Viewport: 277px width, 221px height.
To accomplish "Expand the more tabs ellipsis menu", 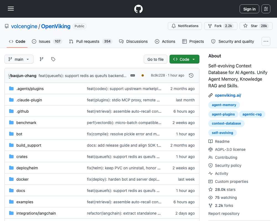I will [x=266, y=41].
